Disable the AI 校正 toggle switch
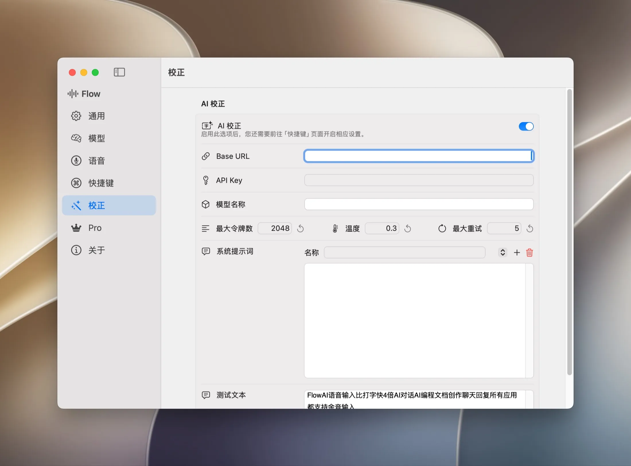 (x=526, y=127)
